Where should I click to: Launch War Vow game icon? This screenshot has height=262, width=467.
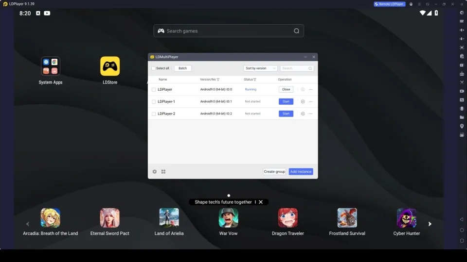click(229, 218)
